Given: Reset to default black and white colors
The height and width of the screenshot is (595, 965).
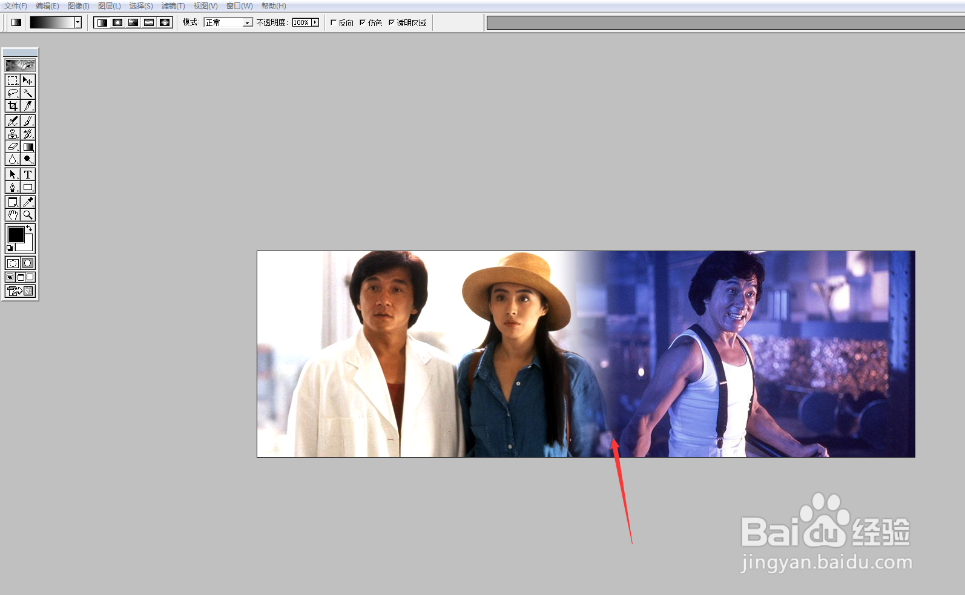Looking at the screenshot, I should tap(10, 248).
